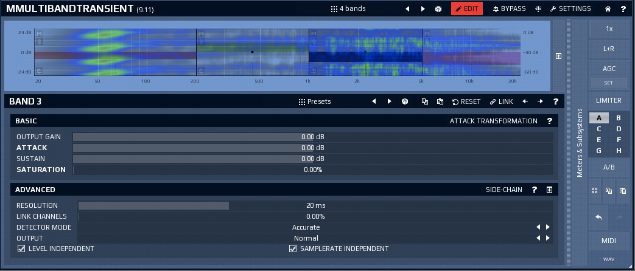Open the toolbar icon left of SETTINGS
The width and height of the screenshot is (635, 271).
coord(538,9)
